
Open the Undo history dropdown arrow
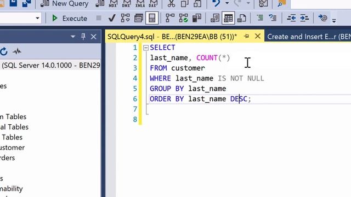click(227, 3)
